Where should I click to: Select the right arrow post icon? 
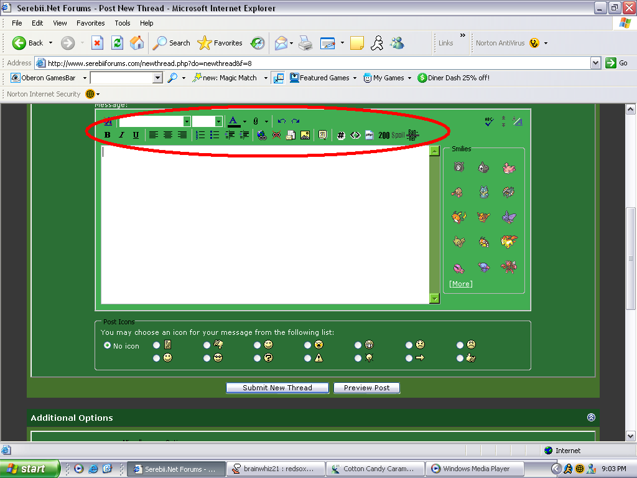[409, 358]
